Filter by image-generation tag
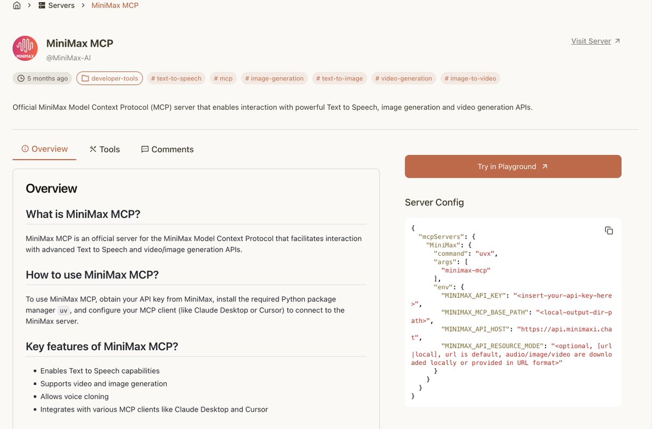The image size is (652, 429). pyautogui.click(x=274, y=78)
